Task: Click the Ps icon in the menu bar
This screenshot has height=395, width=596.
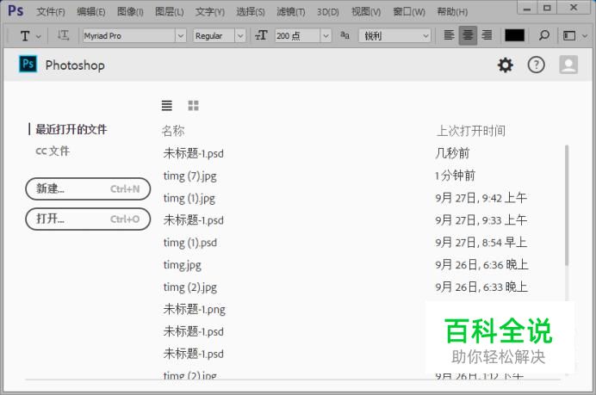Action: click(16, 10)
